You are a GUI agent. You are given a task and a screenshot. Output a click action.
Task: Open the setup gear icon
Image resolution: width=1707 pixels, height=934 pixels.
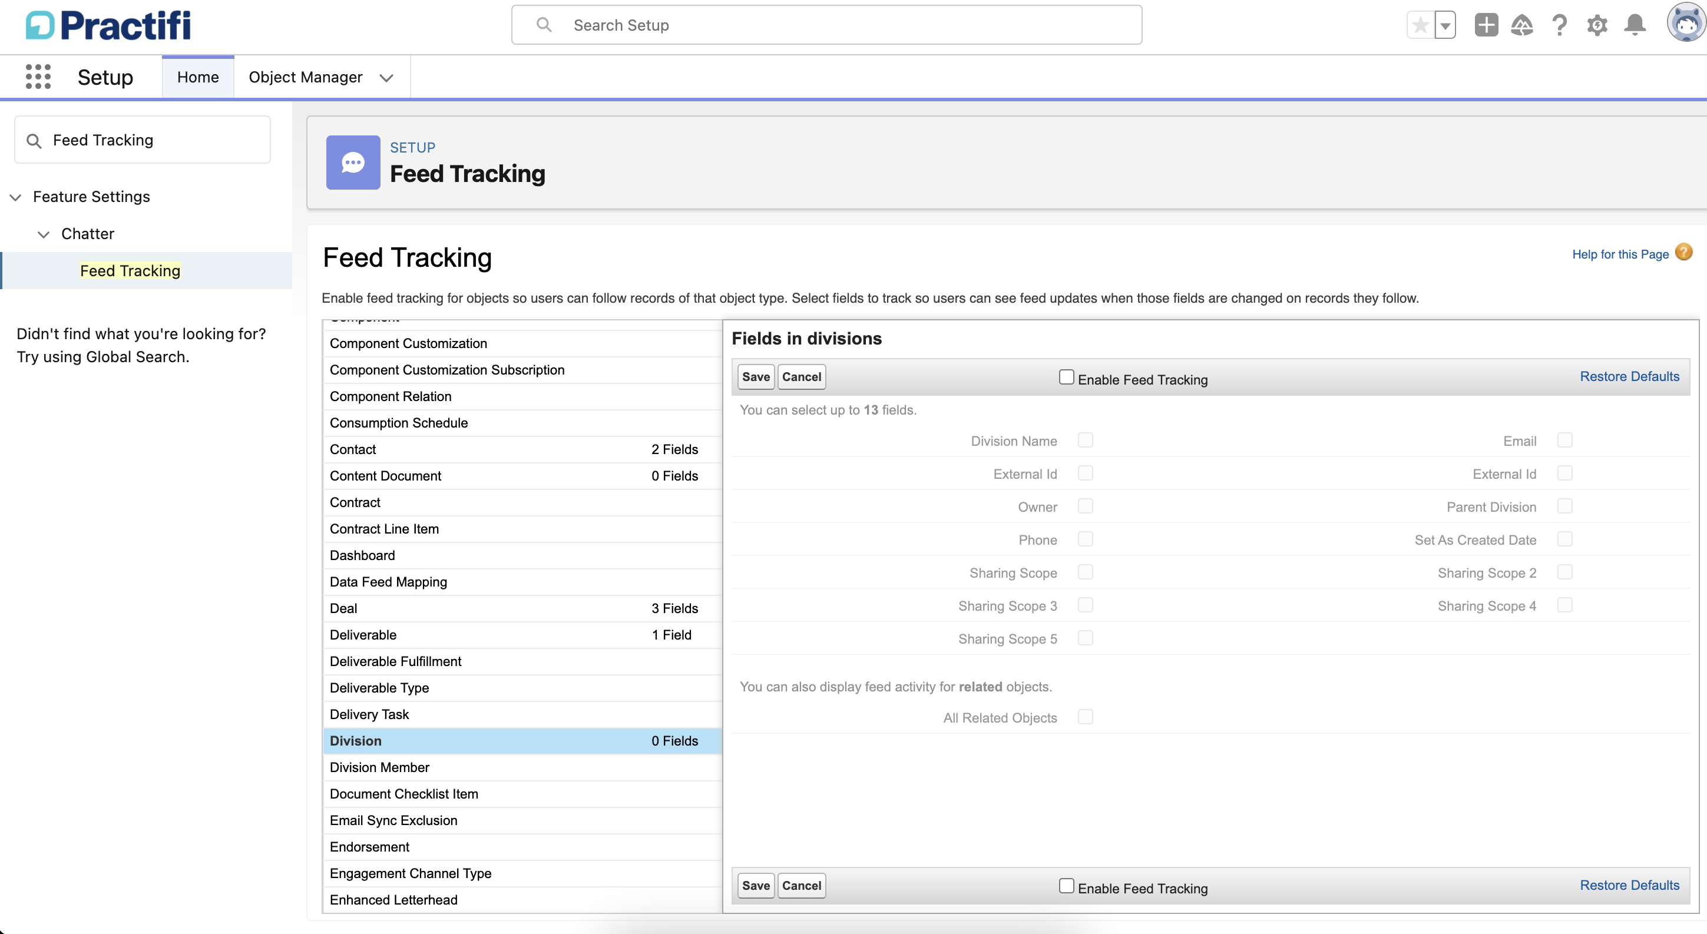(x=1597, y=25)
